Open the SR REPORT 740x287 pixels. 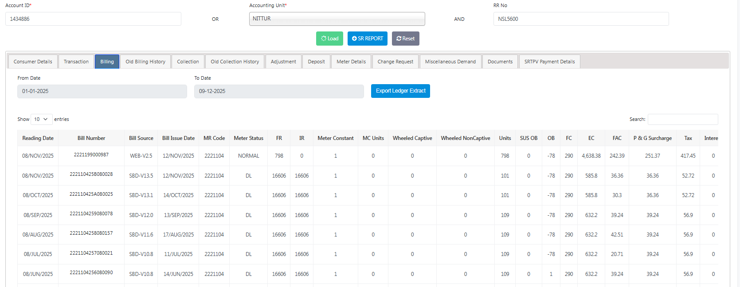(367, 39)
